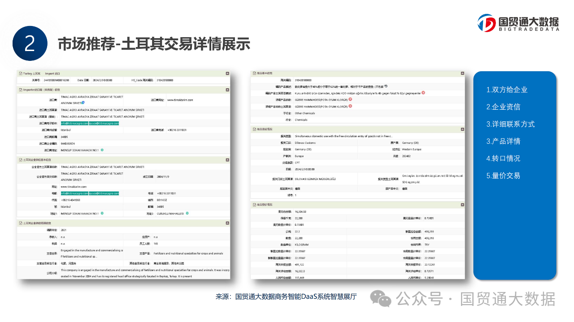574x322 pixels.
Task: Click the city value BEYKOZ
Action: click(162, 200)
